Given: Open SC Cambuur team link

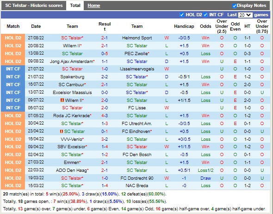Looking at the screenshot, I should [71, 85].
